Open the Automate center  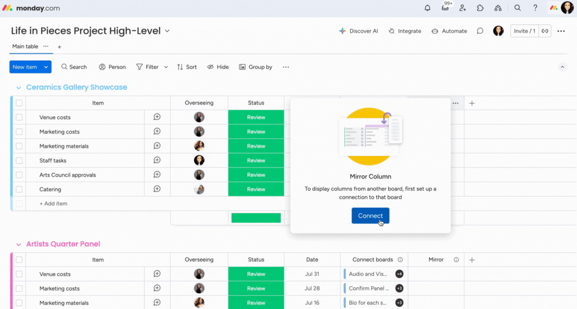pos(449,31)
